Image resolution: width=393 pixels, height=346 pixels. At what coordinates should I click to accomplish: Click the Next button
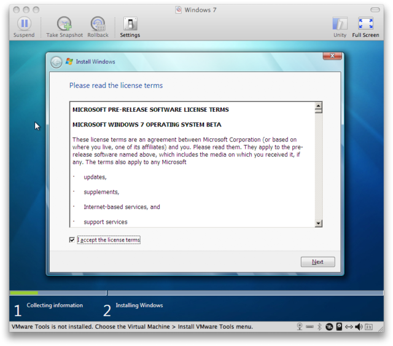318,262
